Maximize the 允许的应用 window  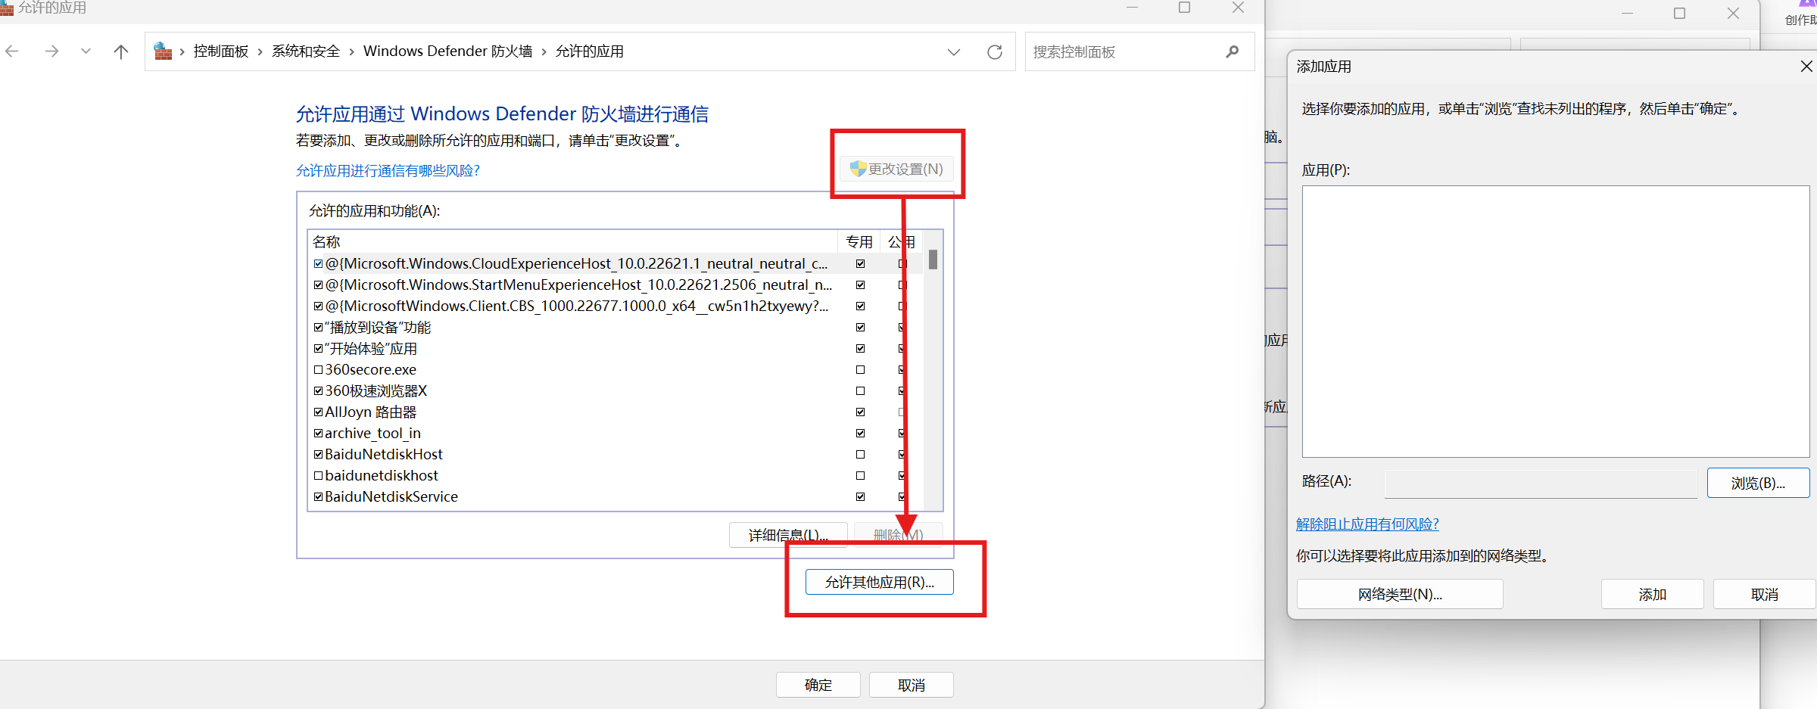[x=1185, y=8]
